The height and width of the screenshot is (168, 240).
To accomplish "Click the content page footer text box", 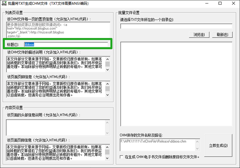I will point(58,152).
